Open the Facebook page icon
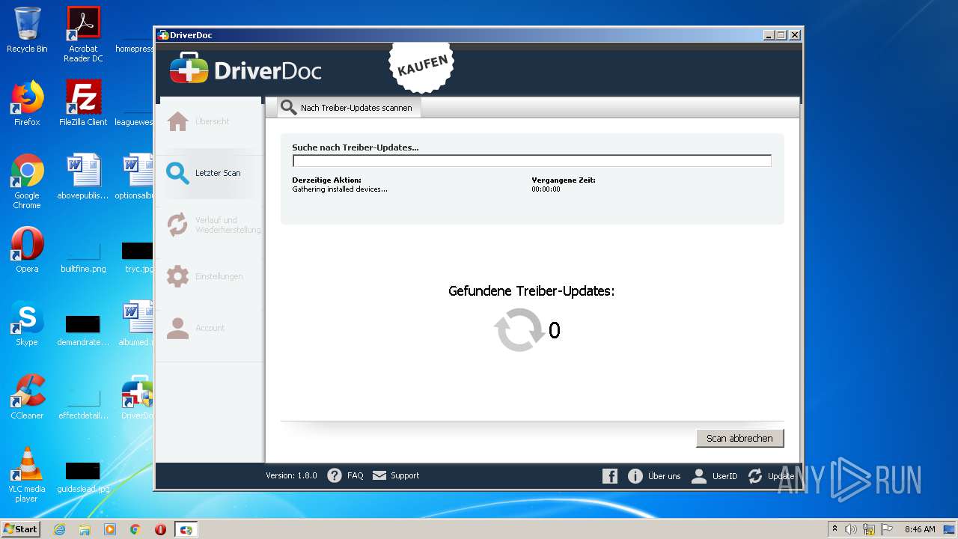The width and height of the screenshot is (958, 539). (x=610, y=476)
